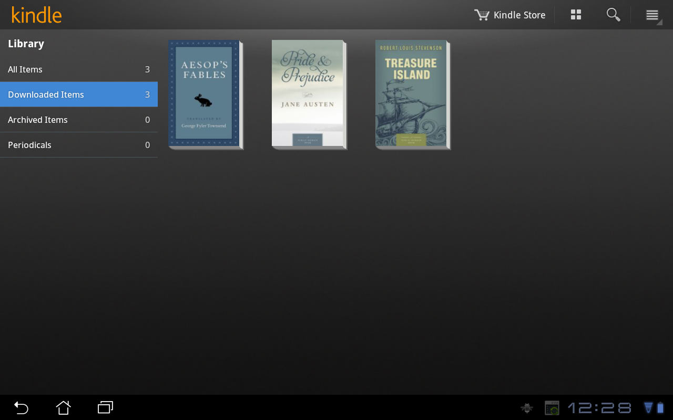Open the Pride & Prejudice book cover

(x=309, y=94)
